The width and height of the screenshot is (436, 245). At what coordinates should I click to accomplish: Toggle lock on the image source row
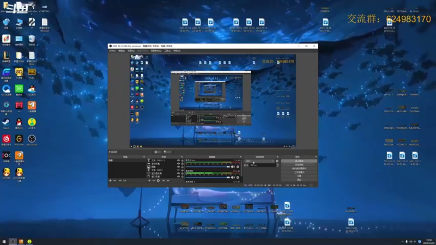pyautogui.click(x=183, y=167)
